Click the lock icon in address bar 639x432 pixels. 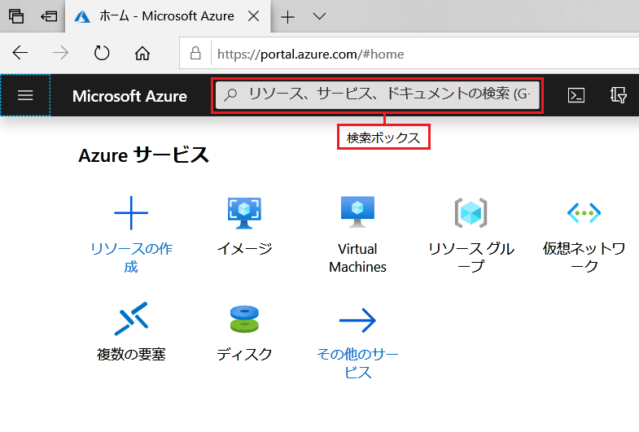[195, 54]
